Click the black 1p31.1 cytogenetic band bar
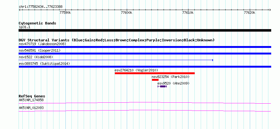 point(145,30)
